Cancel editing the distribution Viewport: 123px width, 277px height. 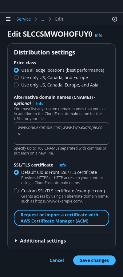click(57, 260)
